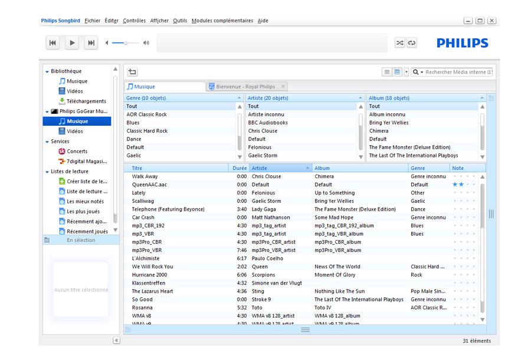This screenshot has height=354, width=531.
Task: Open the Afficher menu
Action: pos(159,21)
